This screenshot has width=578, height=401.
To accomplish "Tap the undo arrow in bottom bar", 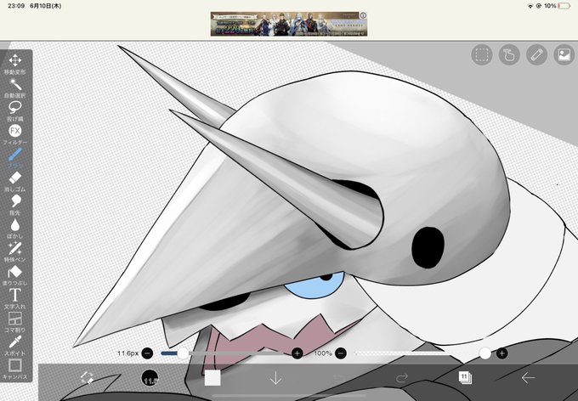I will pos(339,378).
